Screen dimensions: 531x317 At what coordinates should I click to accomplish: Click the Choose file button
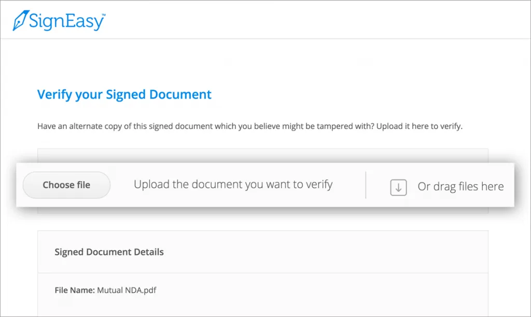[66, 185]
